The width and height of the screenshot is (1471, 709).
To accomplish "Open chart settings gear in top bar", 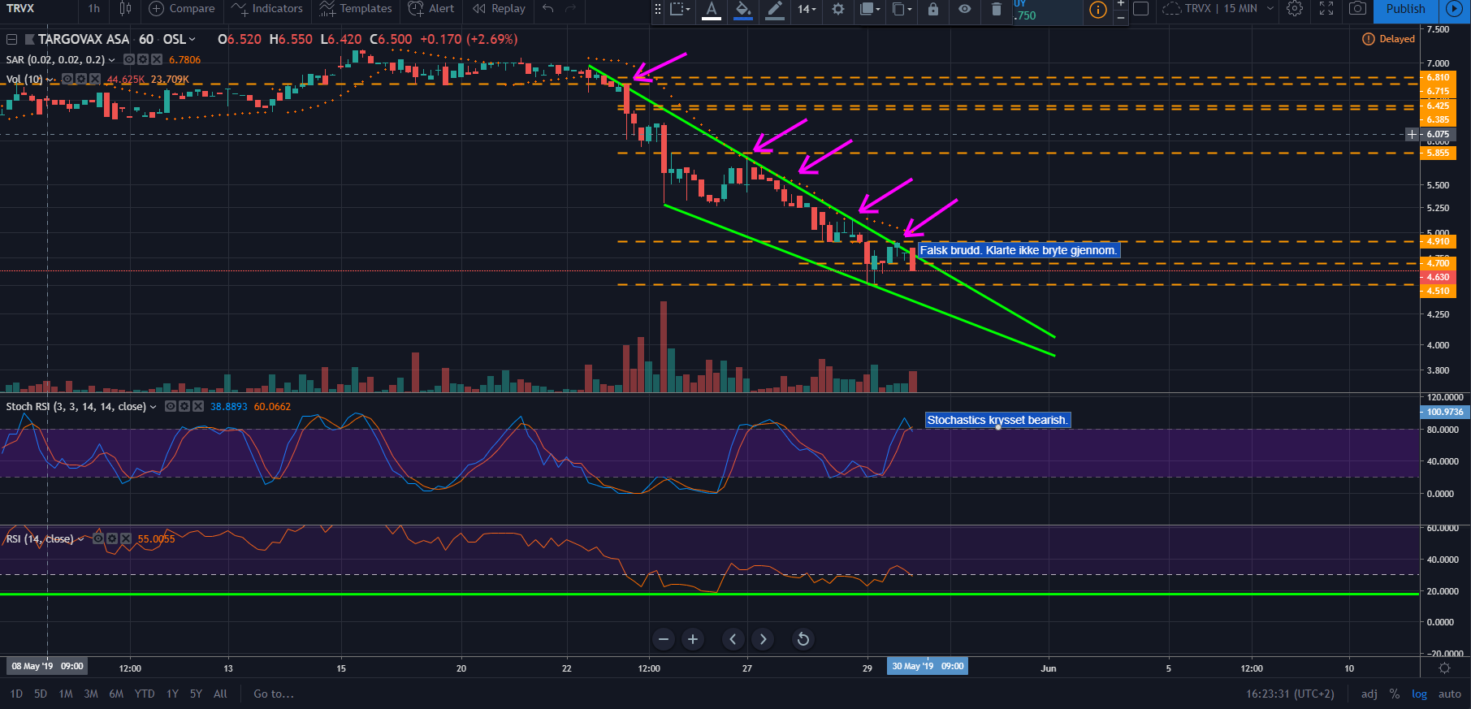I will coord(1295,9).
